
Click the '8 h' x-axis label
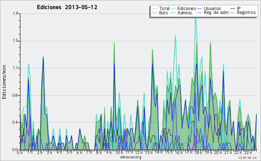(99, 153)
